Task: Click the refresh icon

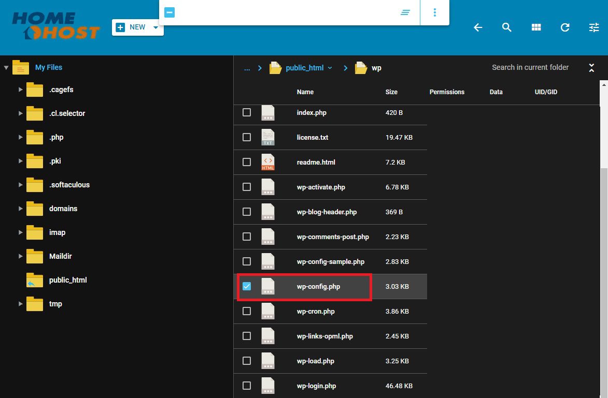Action: coord(565,27)
